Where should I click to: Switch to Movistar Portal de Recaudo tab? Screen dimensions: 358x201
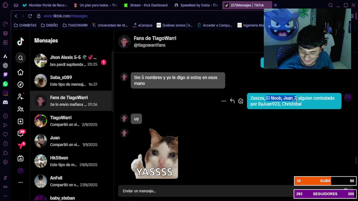click(x=45, y=5)
